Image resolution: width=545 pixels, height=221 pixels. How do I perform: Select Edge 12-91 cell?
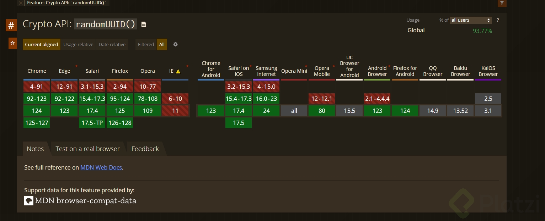click(64, 87)
